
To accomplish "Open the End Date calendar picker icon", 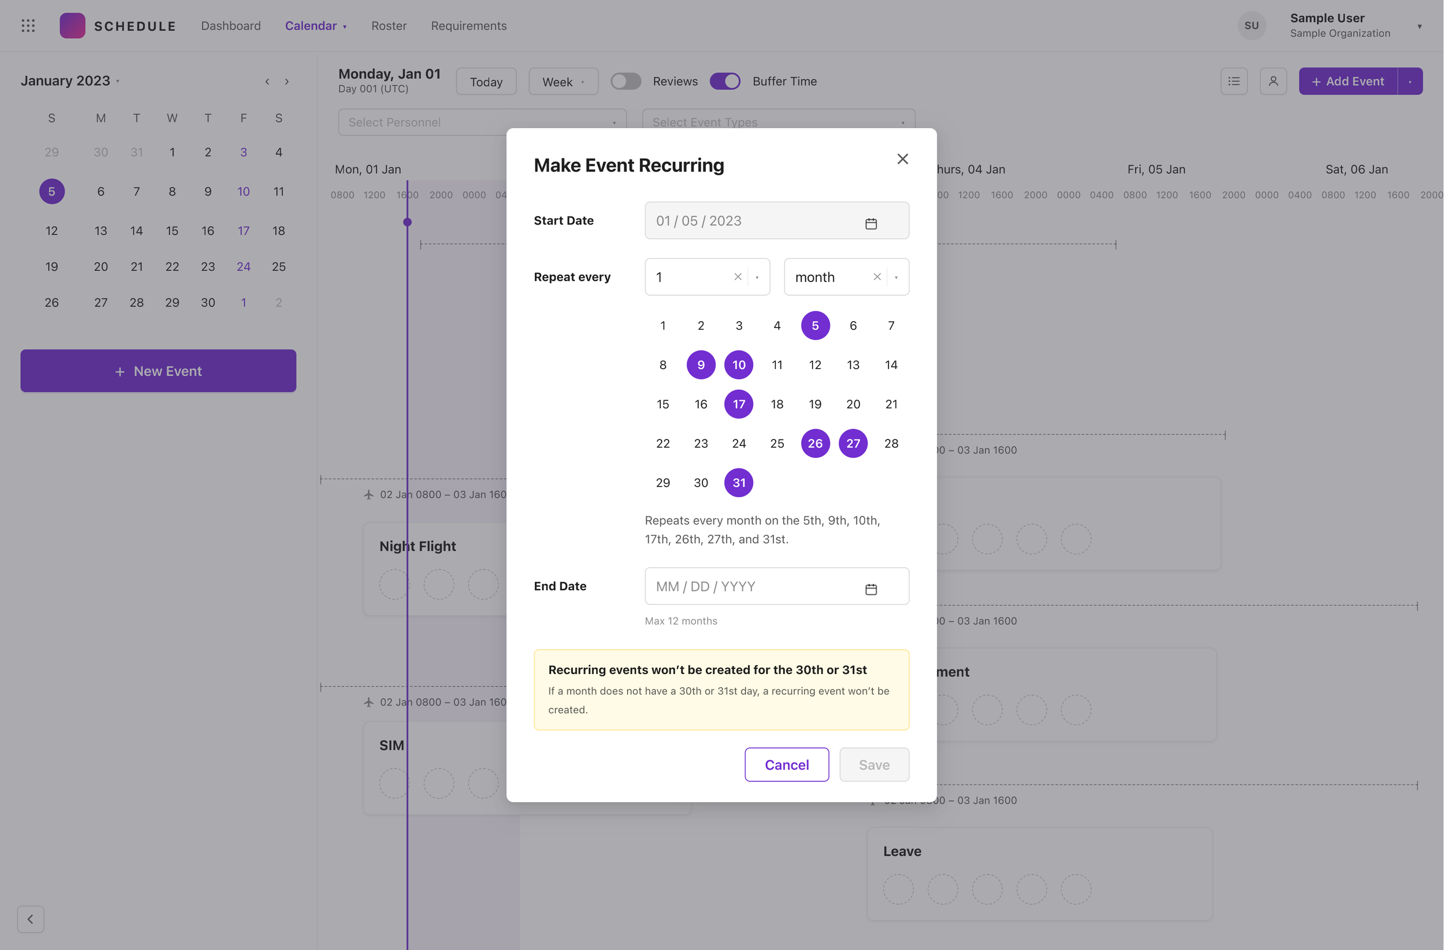I will (x=870, y=588).
